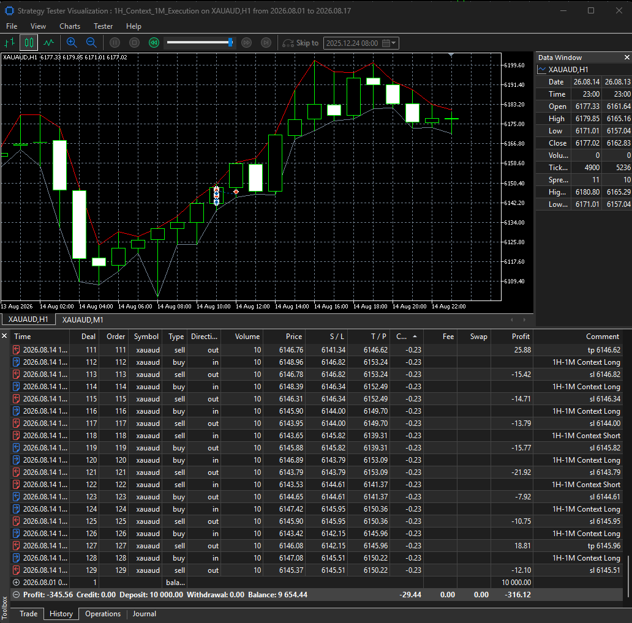Click the profit value 18.81

pos(522,546)
